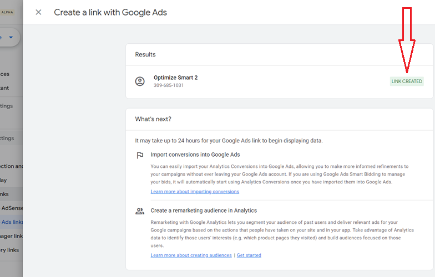Click the Import conversions into Google Ads heading

(195, 155)
